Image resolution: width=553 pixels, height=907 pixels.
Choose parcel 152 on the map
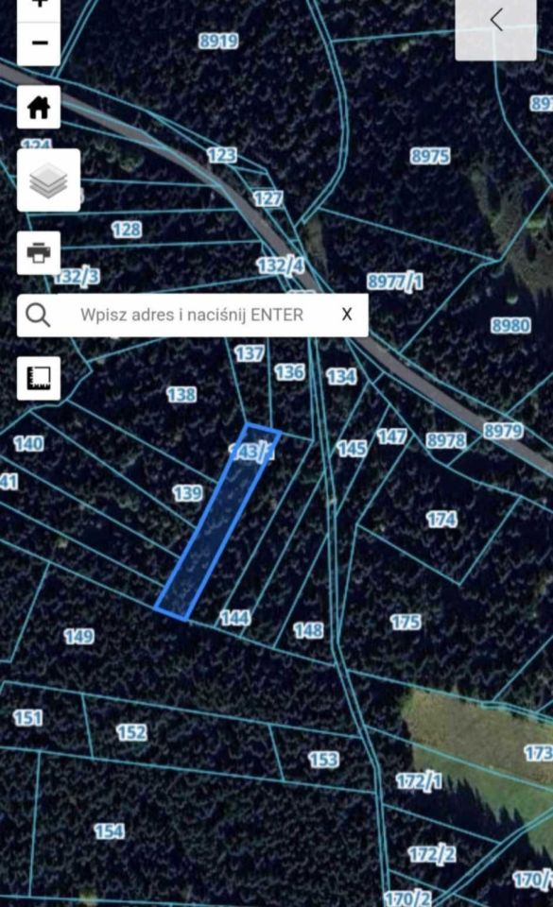click(132, 732)
